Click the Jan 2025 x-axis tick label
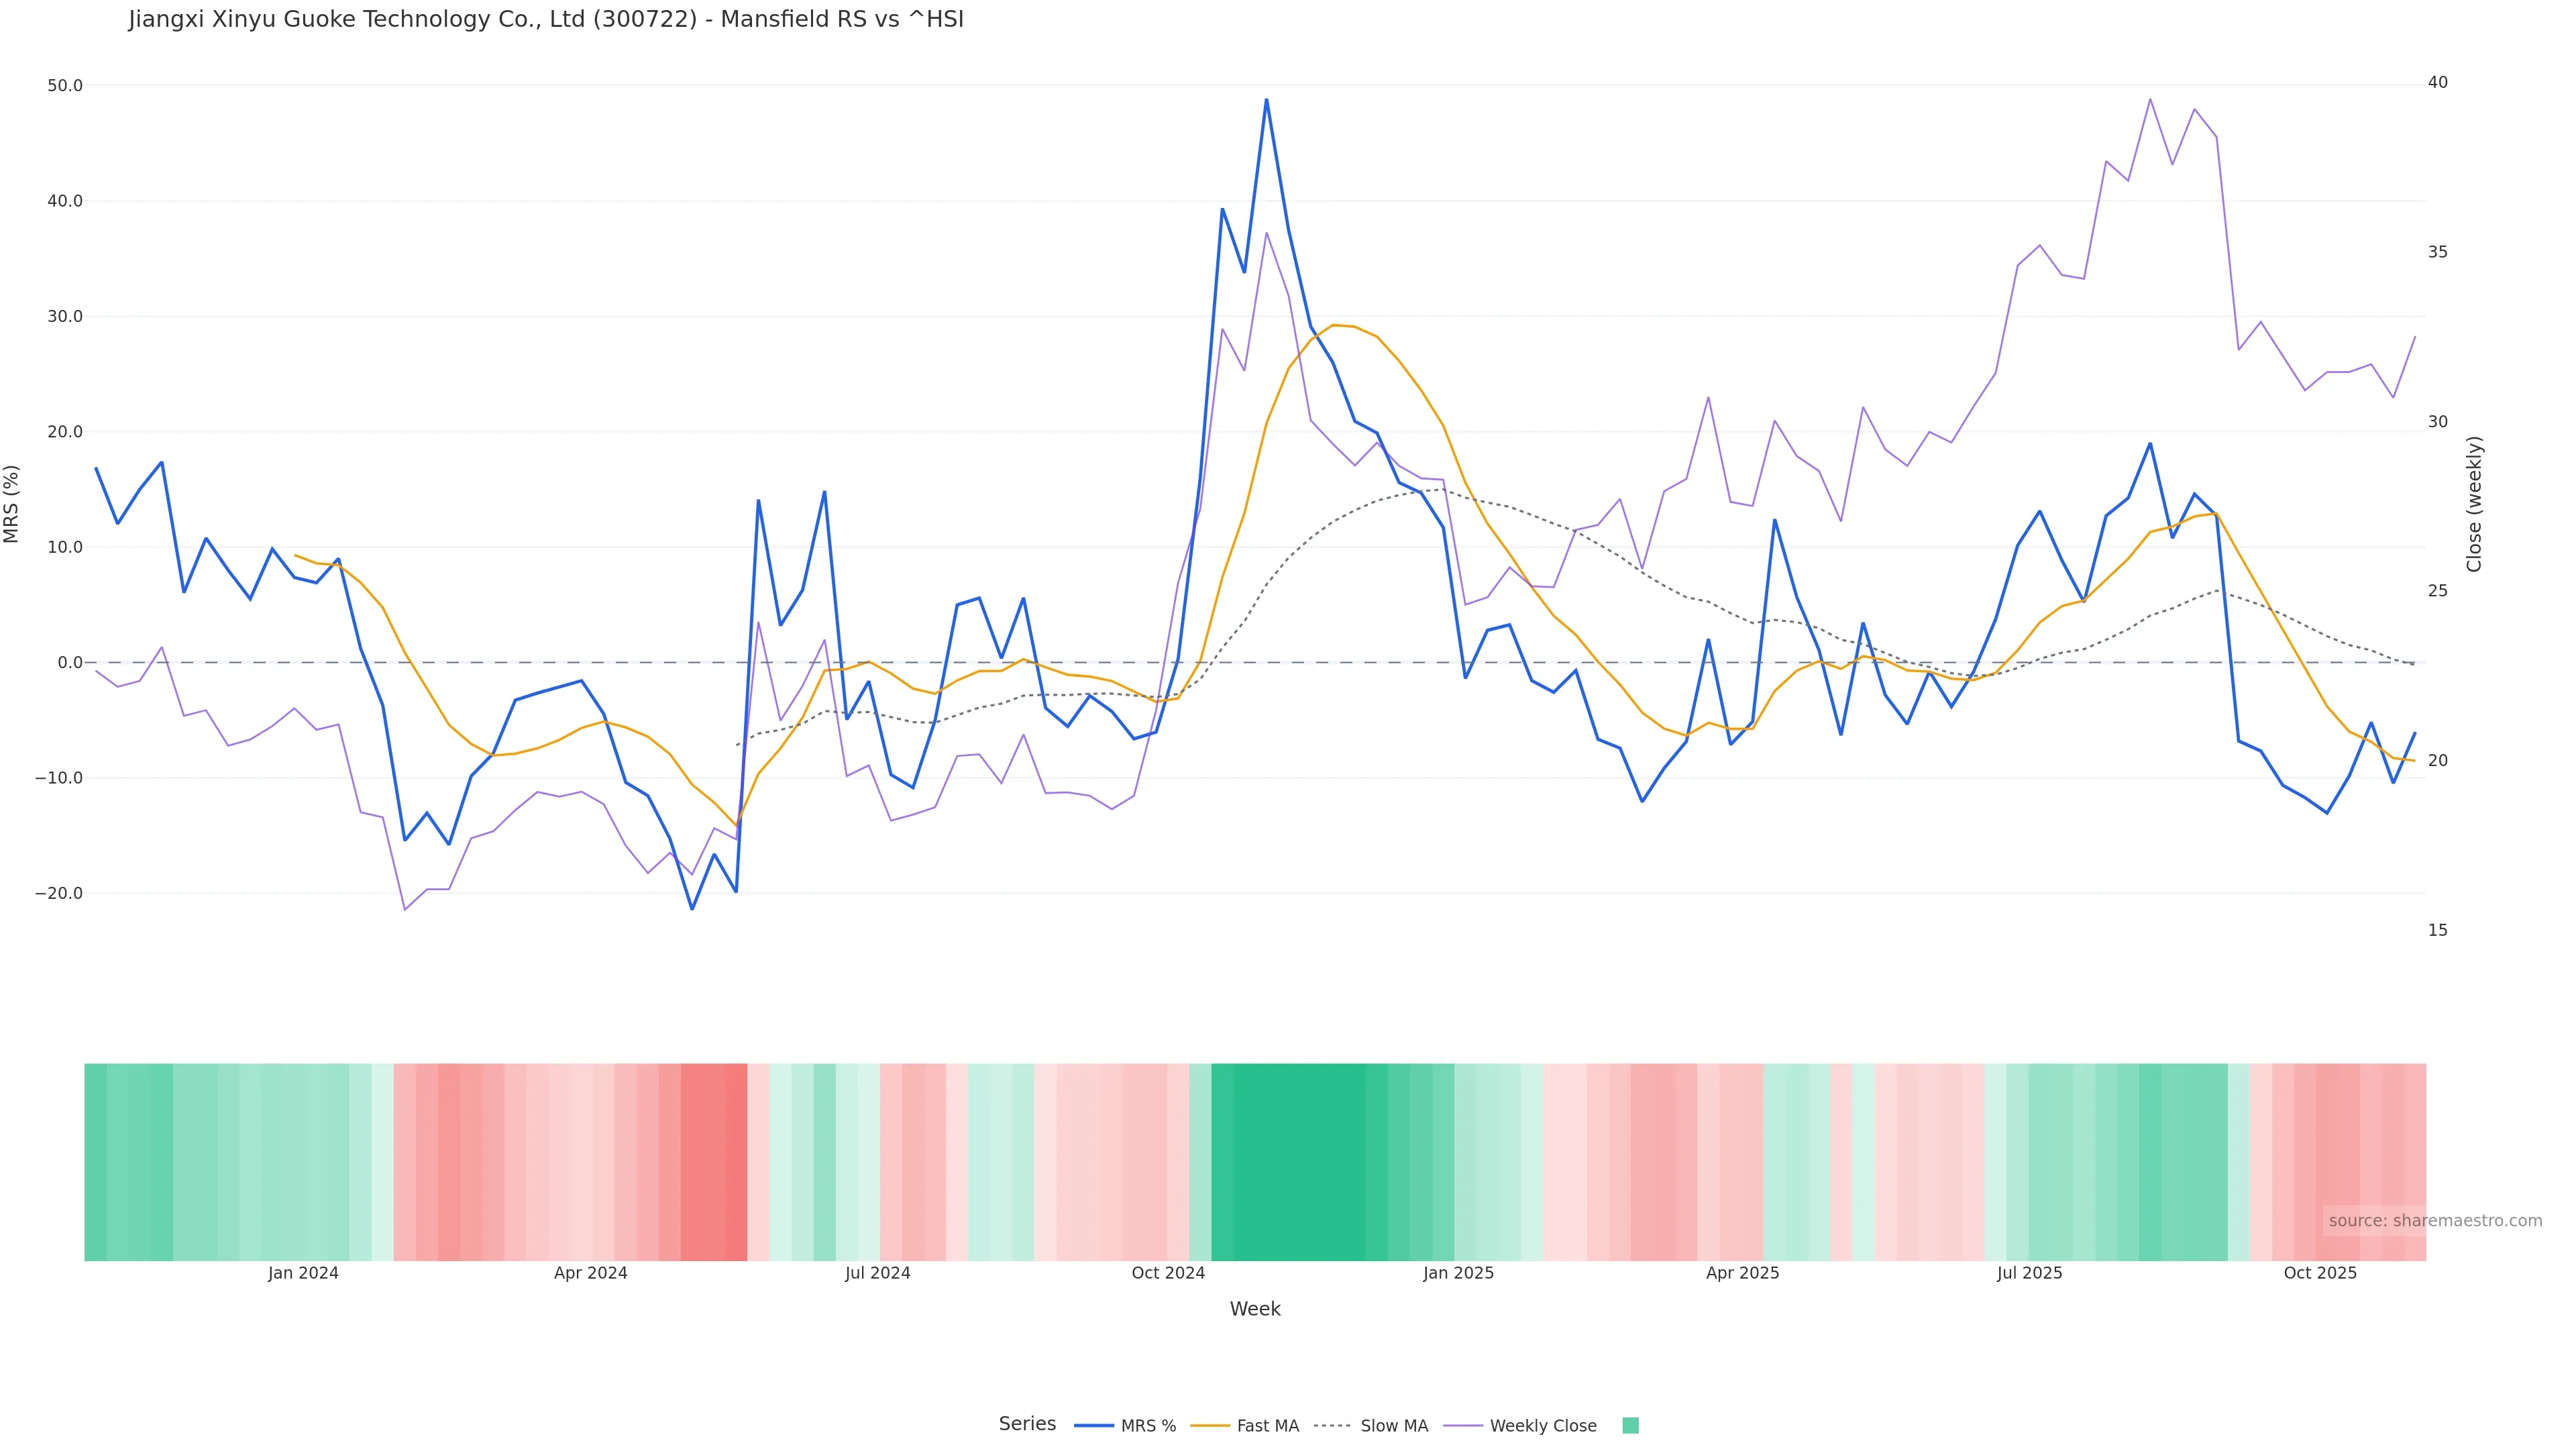This screenshot has width=2576, height=1449. [1458, 1273]
